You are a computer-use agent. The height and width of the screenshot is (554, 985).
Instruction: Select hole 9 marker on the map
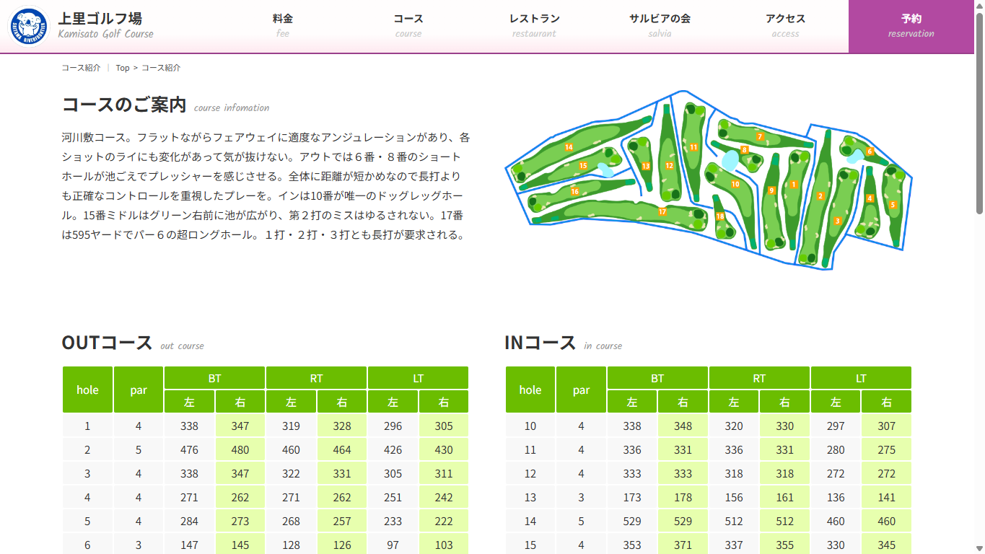click(x=771, y=190)
